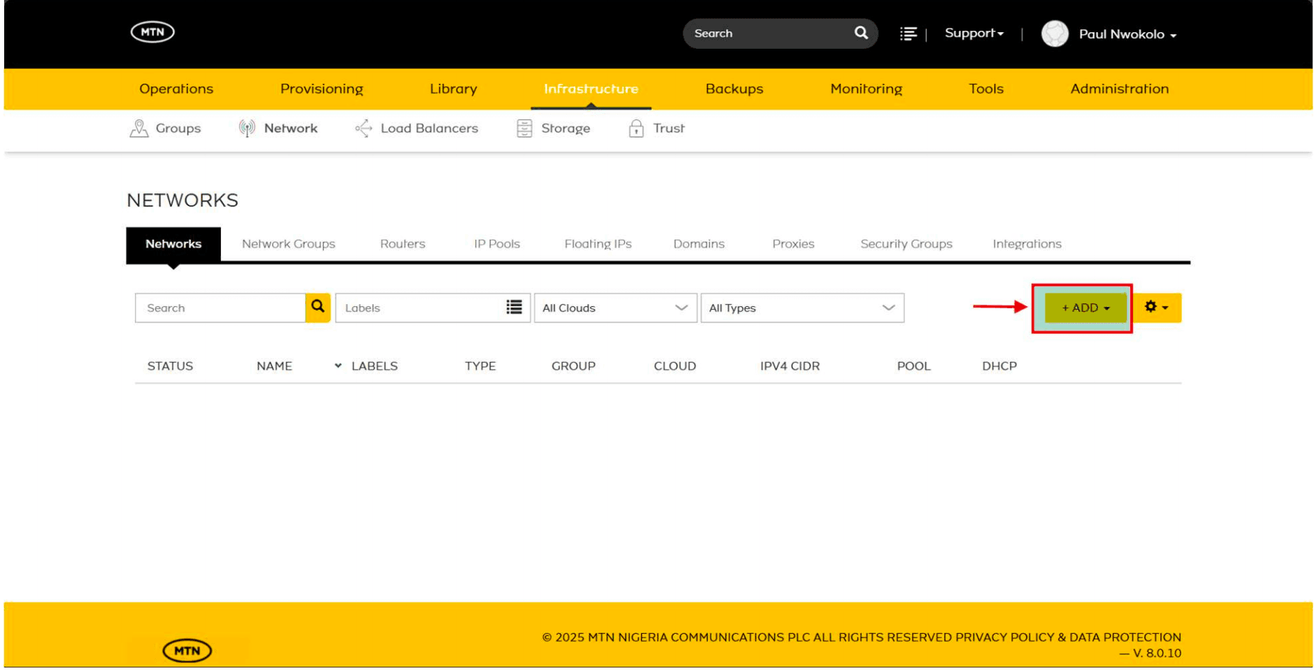Switch to the IP Pools tab
The height and width of the screenshot is (671, 1314).
[497, 244]
